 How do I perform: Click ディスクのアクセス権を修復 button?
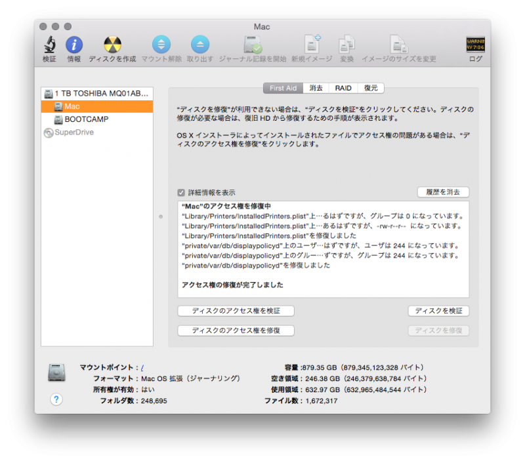[x=236, y=331]
